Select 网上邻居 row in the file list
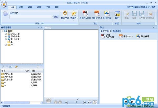The image size is (158, 108). pos(22,80)
